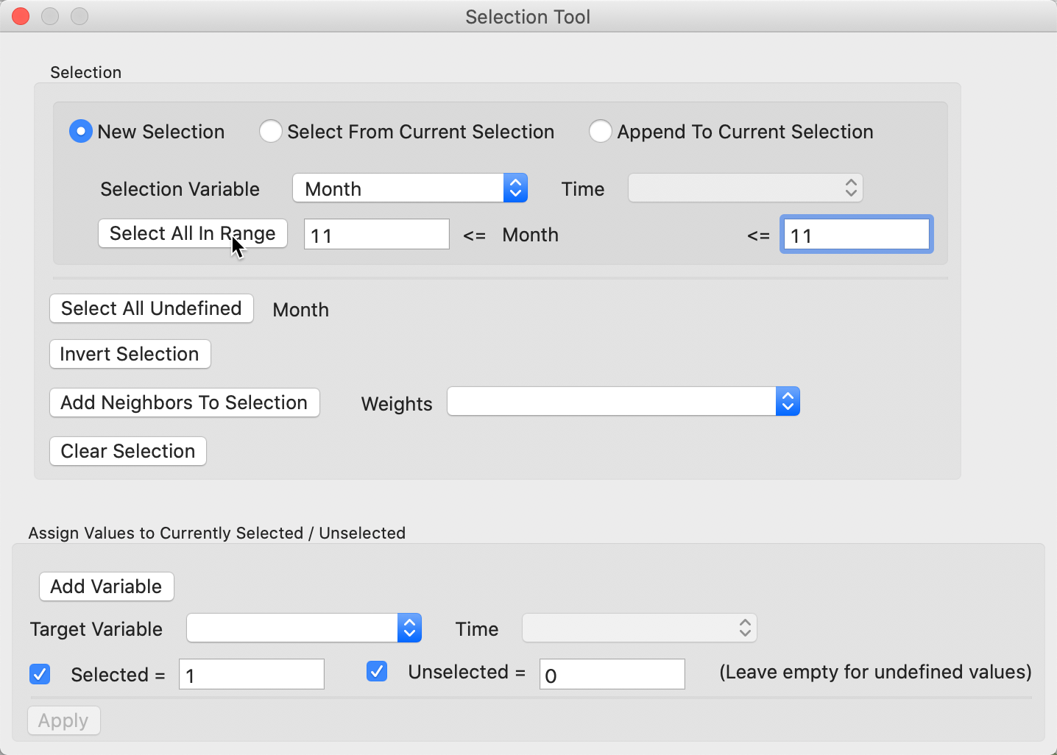
Task: Toggle the Selected = checkbox
Action: click(x=40, y=673)
